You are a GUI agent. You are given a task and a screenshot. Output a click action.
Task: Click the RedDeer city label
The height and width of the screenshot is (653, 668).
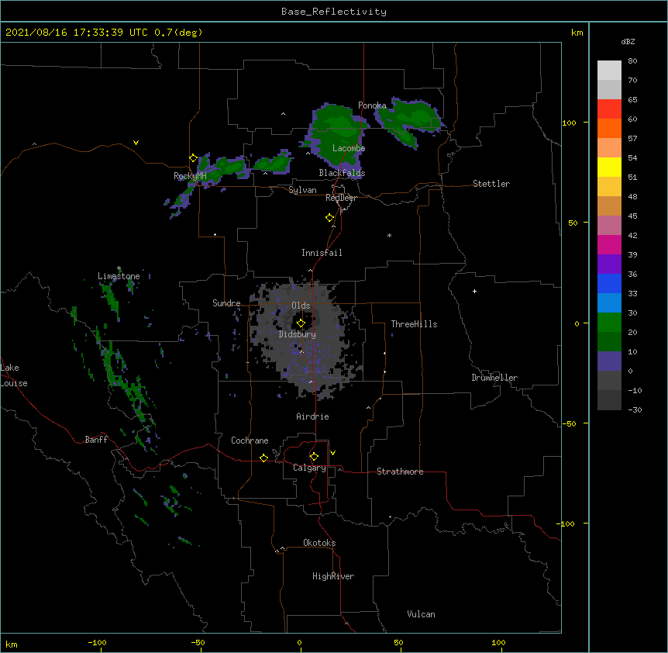click(x=341, y=198)
